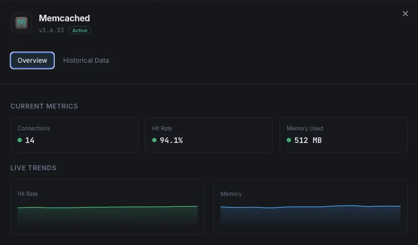Click the Current Metrics section heading

click(x=44, y=106)
